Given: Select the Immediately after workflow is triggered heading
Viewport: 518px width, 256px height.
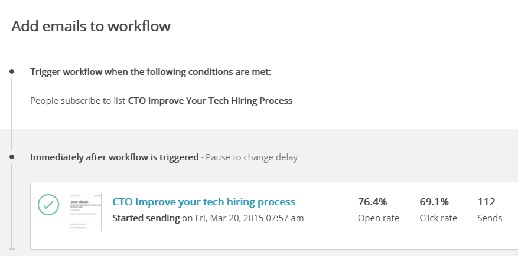Looking at the screenshot, I should [115, 157].
